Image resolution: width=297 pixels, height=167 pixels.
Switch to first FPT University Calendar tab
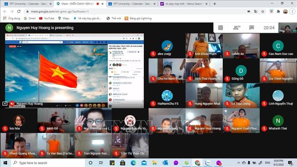tap(28, 4)
